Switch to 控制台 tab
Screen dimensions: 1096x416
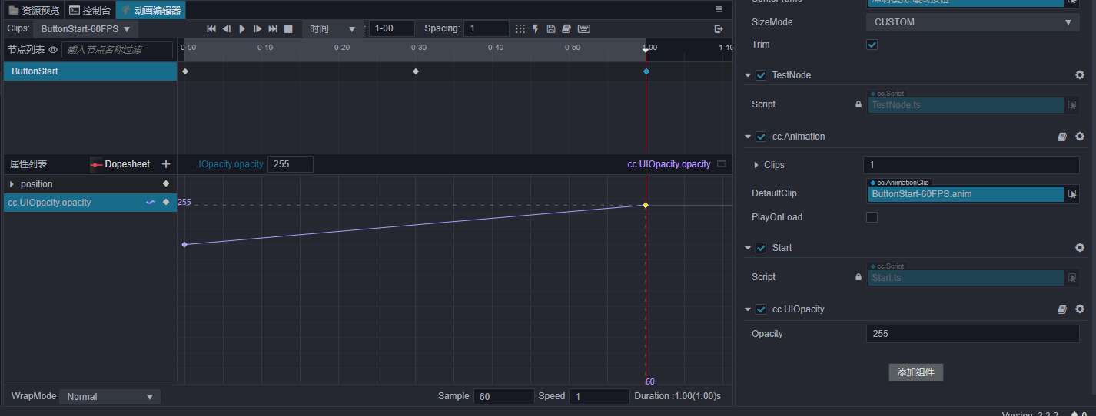pos(90,10)
